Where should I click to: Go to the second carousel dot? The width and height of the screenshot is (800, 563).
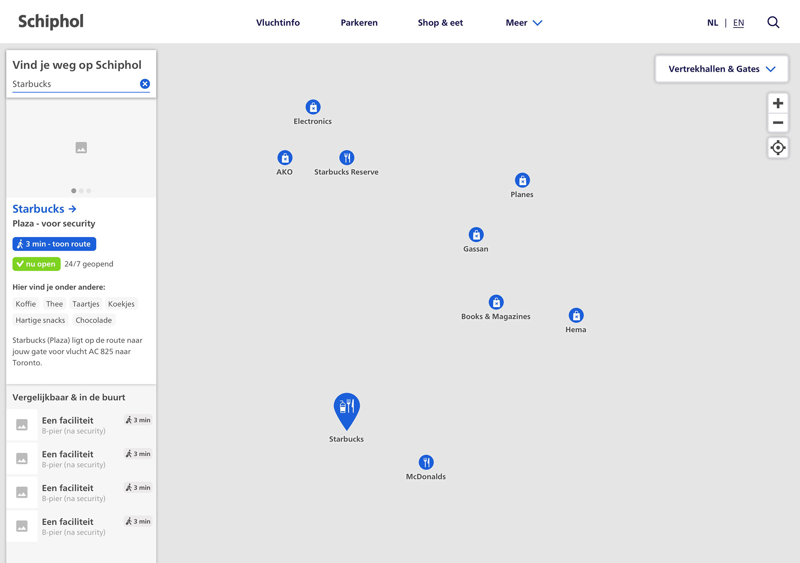[81, 191]
